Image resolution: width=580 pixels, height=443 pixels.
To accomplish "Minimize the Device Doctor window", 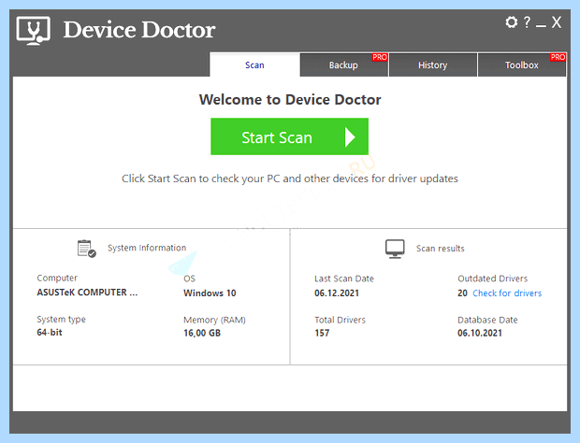I will tap(541, 25).
